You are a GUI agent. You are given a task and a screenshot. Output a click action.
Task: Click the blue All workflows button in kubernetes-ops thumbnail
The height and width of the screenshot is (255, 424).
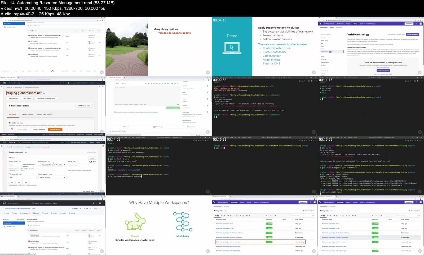(14, 223)
